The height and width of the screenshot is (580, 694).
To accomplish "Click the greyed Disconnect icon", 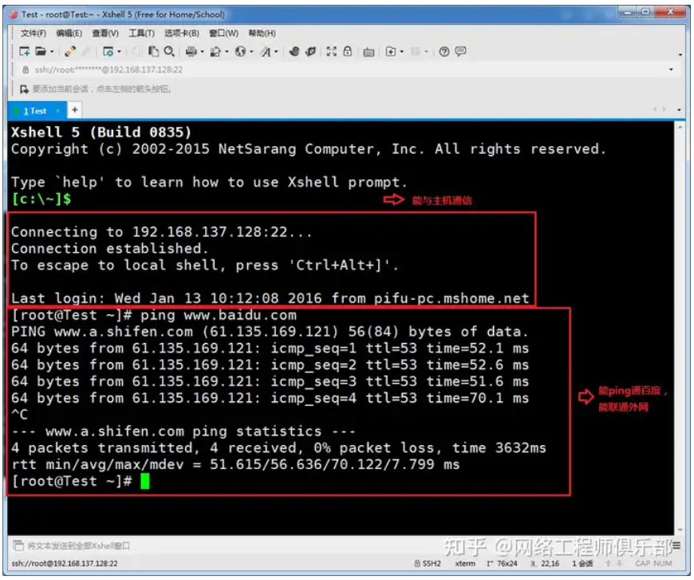I will (x=87, y=52).
